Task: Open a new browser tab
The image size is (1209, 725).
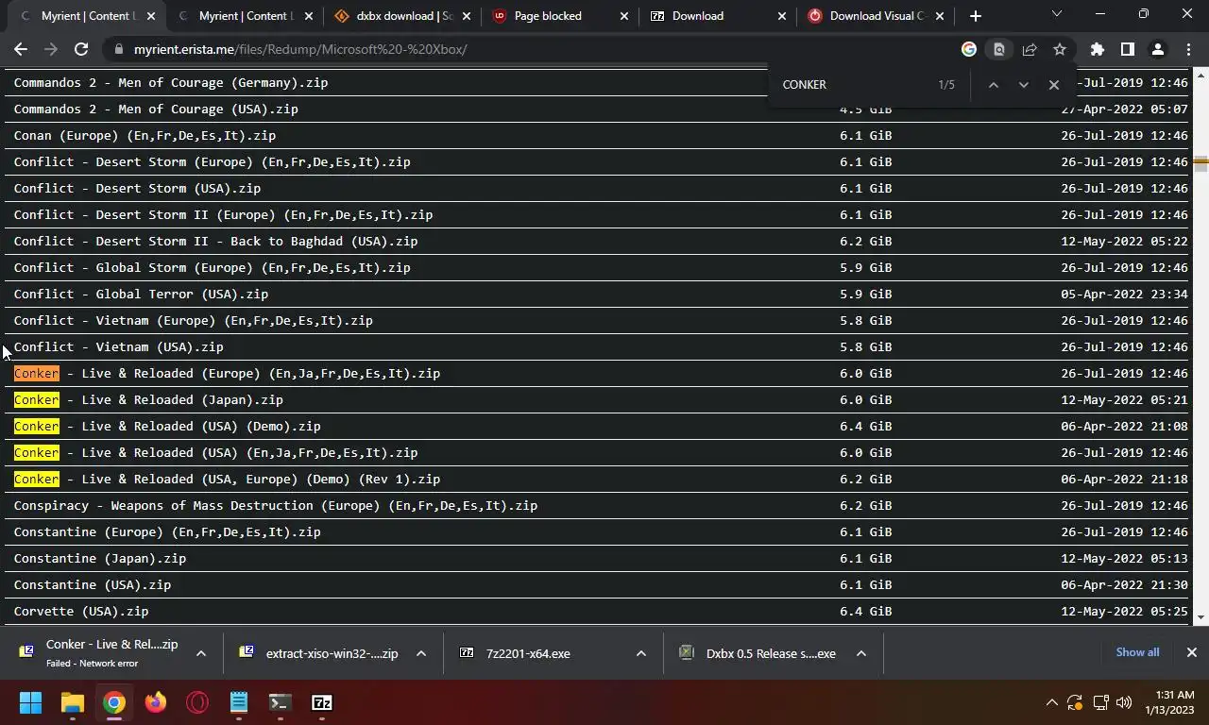Action: pos(975,15)
